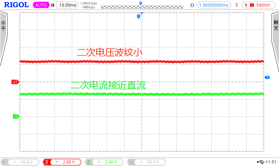Select the red U2 channel ground marker
The height and width of the screenshot is (167, 279).
(15, 82)
